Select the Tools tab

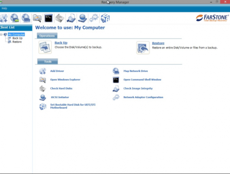[48, 62]
